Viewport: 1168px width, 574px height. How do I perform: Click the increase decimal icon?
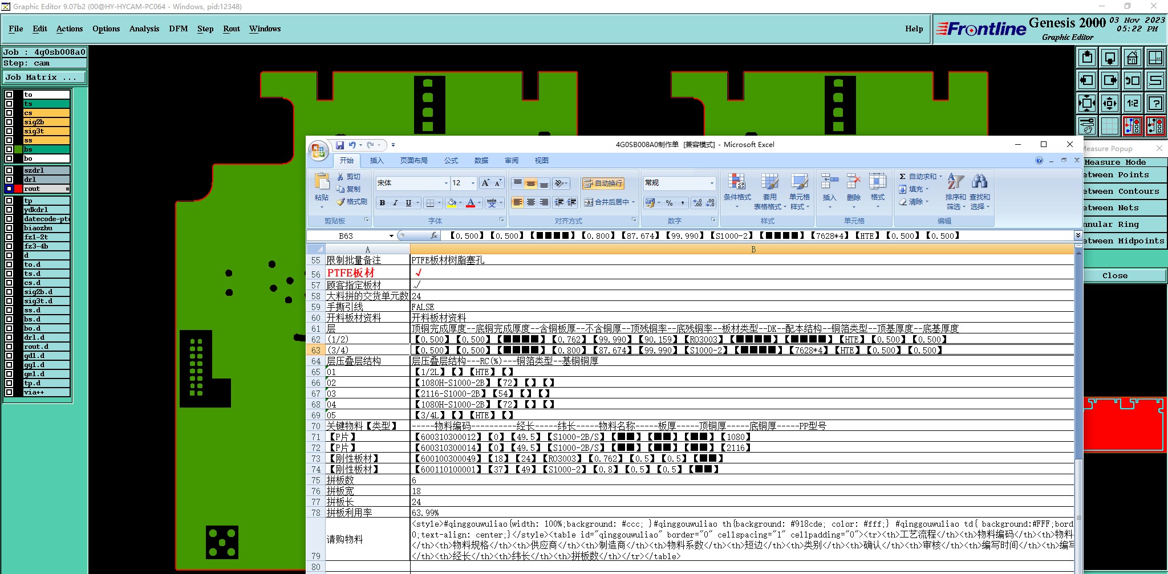[697, 202]
